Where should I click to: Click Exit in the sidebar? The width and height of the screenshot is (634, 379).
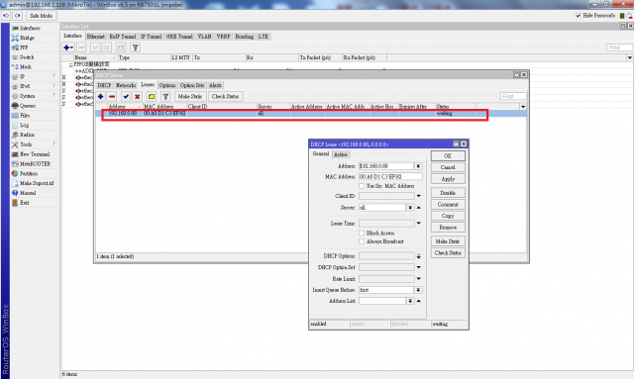[x=24, y=203]
